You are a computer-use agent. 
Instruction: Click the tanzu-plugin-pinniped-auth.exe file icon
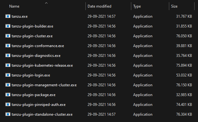tap(8, 105)
